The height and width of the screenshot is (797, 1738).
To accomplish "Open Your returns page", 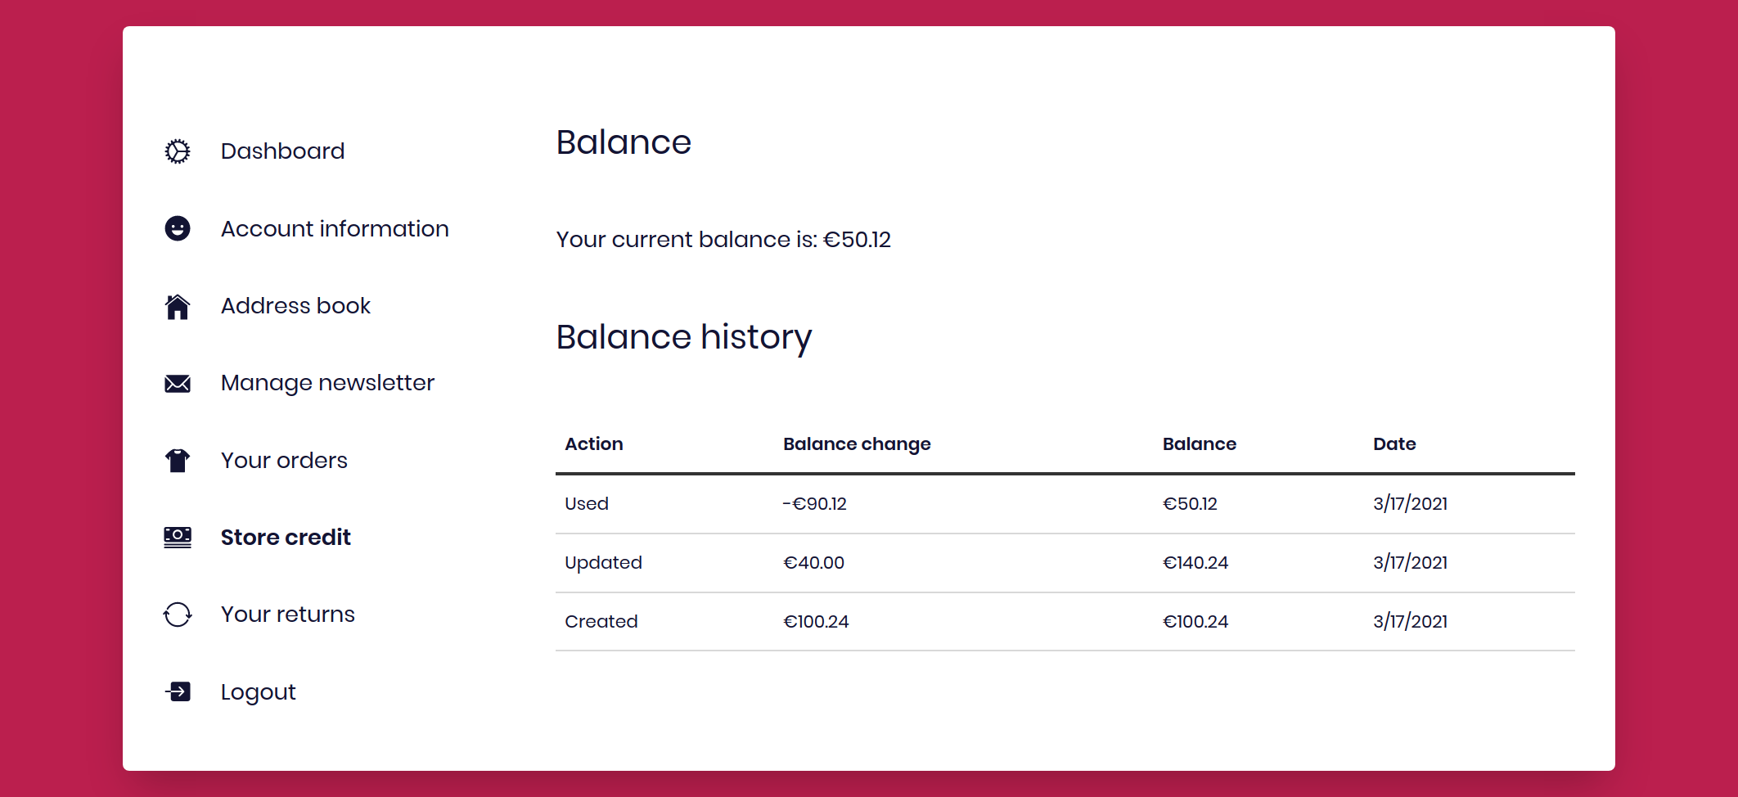I will point(288,615).
